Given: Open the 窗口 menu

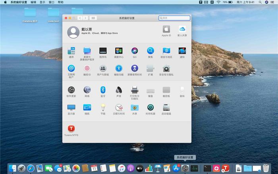Looking at the screenshot, I should pyautogui.click(x=51, y=2).
